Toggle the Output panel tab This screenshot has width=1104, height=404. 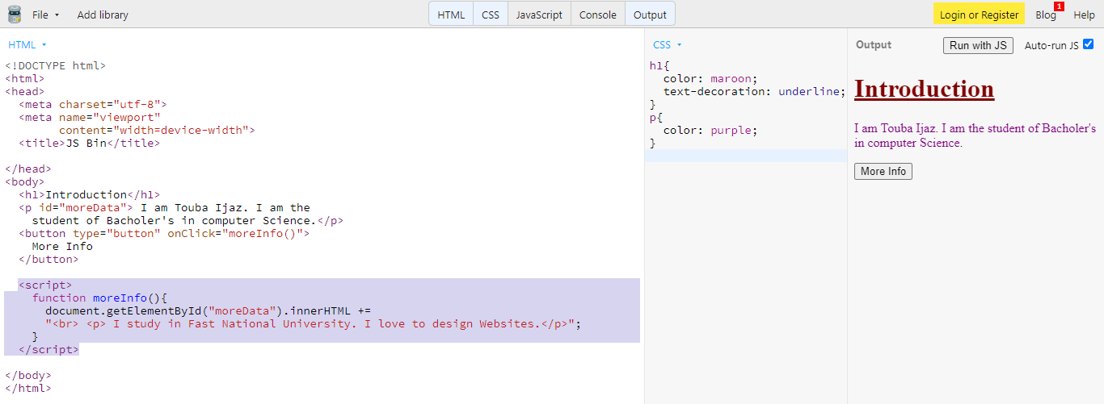coord(650,15)
